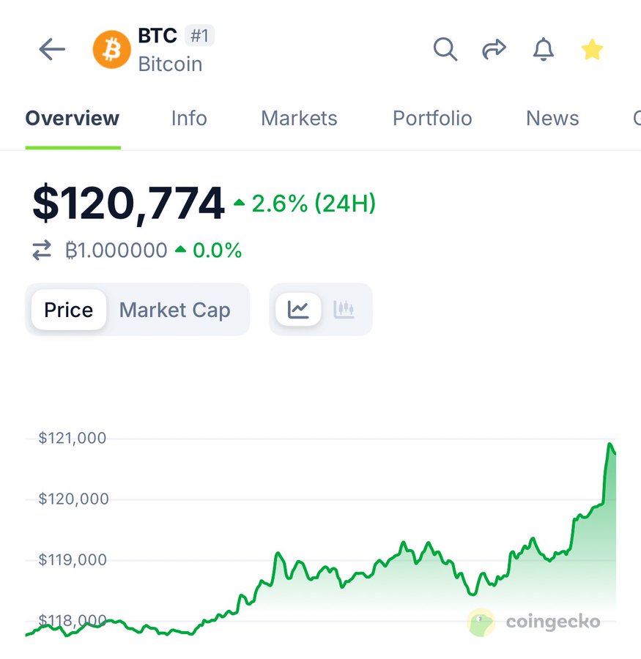Tap the CoinGecko watermark logo

[535, 622]
